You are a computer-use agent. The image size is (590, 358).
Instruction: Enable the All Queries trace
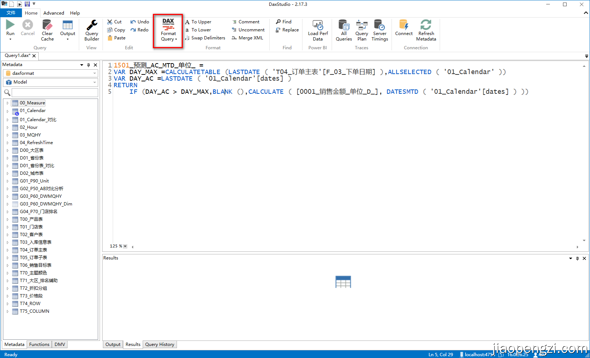coord(344,30)
